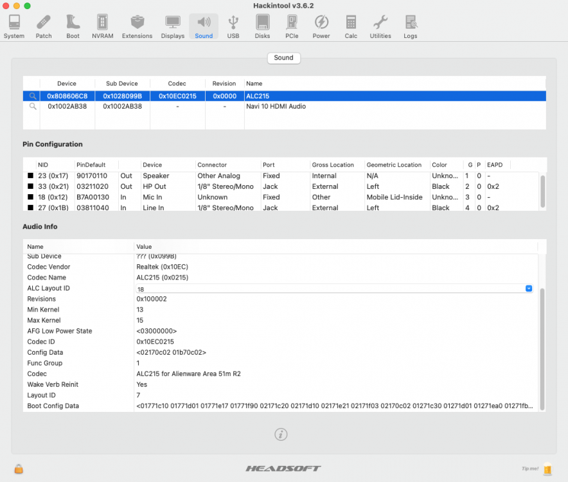Viewport: 568px width, 482px height.
Task: Open the NVRAM section
Action: tap(103, 26)
